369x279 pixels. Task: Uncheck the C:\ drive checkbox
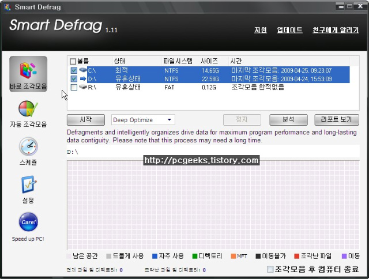(74, 70)
